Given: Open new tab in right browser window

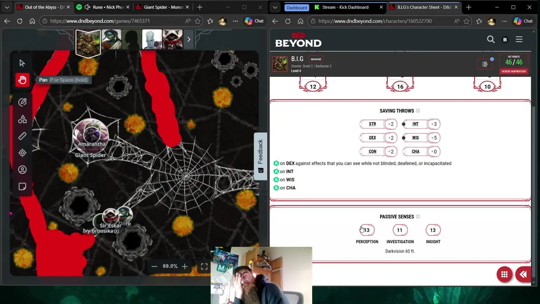Looking at the screenshot, I should pyautogui.click(x=468, y=7).
